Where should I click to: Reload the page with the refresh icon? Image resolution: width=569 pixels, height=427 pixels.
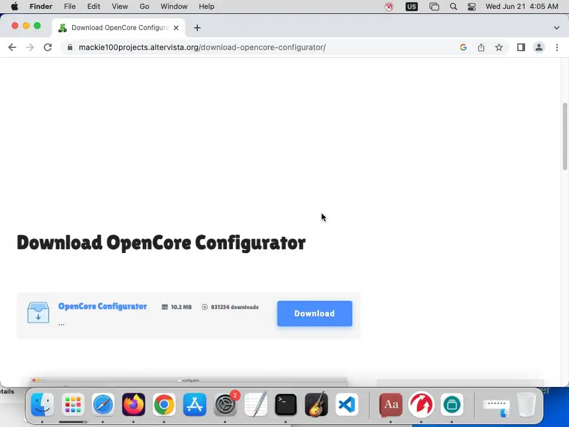[x=48, y=47]
